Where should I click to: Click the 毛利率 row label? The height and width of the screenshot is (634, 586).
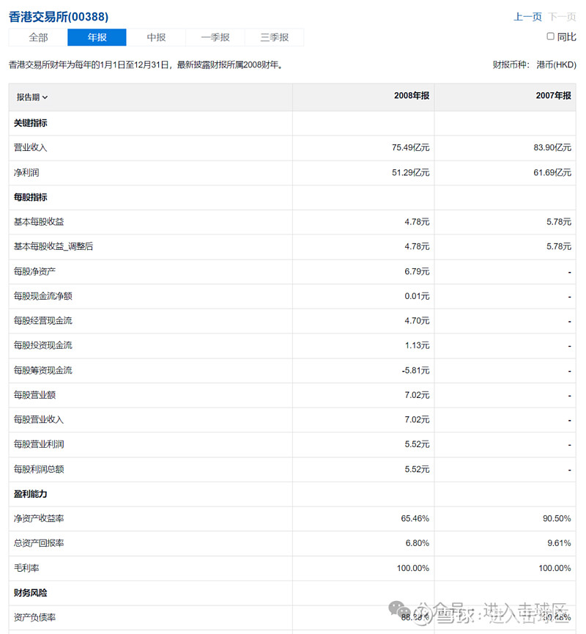(x=26, y=568)
